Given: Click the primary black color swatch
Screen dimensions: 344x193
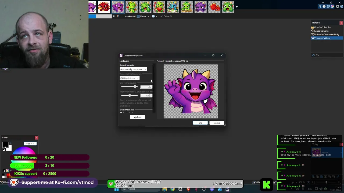Looking at the screenshot, I should pyautogui.click(x=5, y=145).
